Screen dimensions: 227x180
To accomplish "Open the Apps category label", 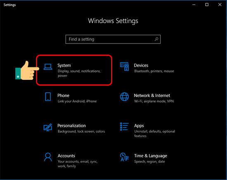I will coord(139,126).
